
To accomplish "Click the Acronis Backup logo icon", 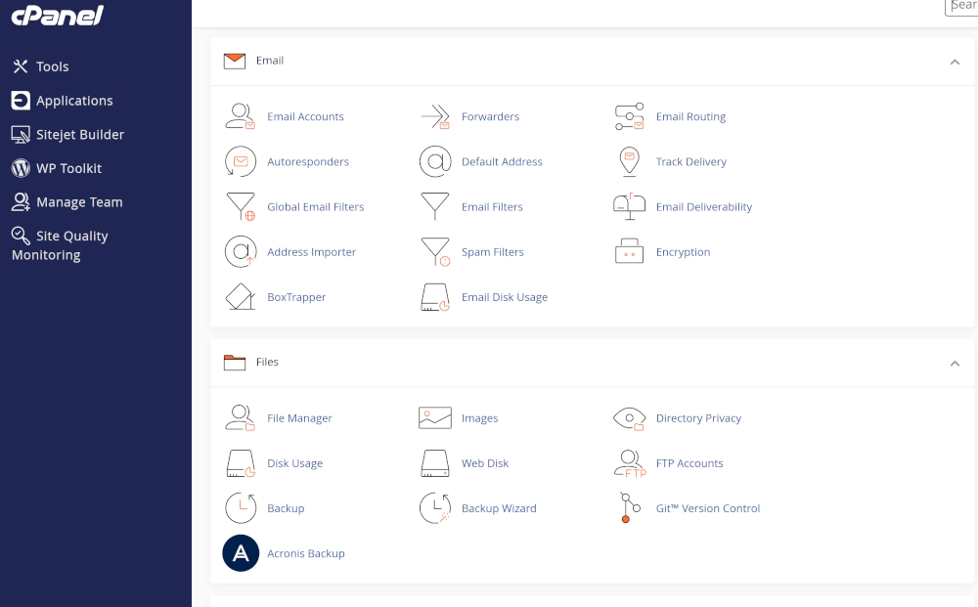I will (241, 553).
